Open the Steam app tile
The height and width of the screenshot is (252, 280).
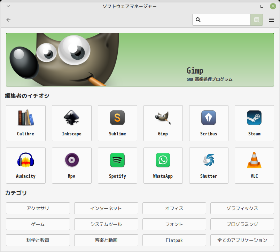[254, 123]
